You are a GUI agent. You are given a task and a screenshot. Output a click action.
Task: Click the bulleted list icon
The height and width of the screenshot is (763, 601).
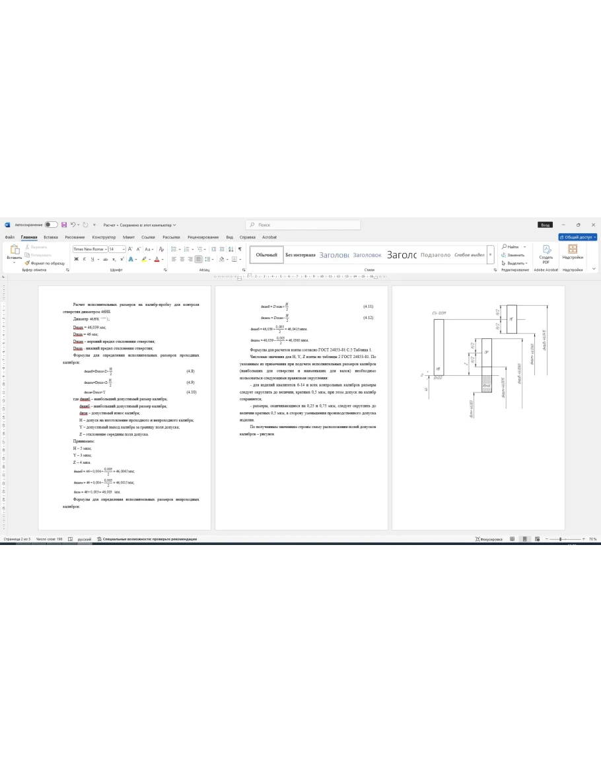[174, 249]
